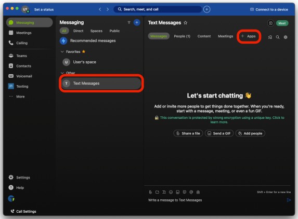Switch to the Messages tab
298x219 pixels.
159,36
